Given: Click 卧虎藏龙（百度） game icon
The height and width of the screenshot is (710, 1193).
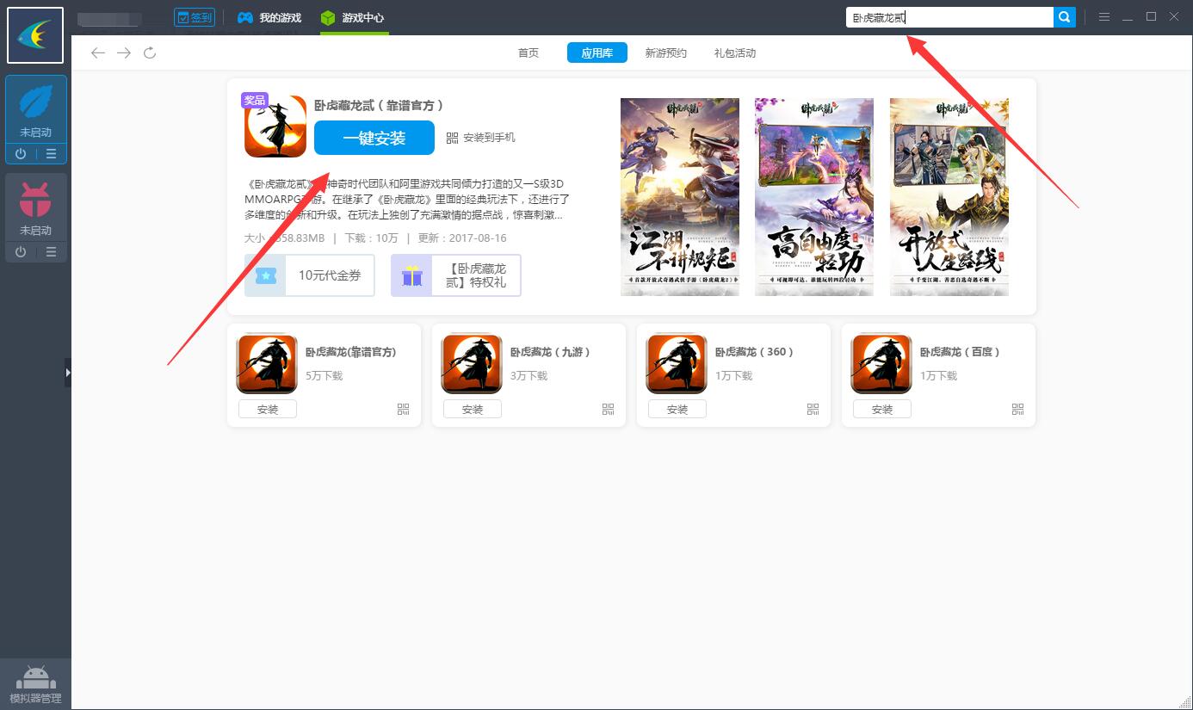Looking at the screenshot, I should tap(881, 363).
